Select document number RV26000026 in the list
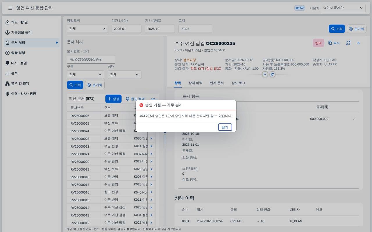372x232 pixels. pyautogui.click(x=80, y=116)
